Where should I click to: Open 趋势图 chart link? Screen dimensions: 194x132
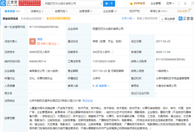pyautogui.click(x=104, y=86)
